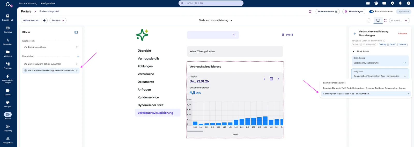Click the red Löschen link

click(x=402, y=34)
